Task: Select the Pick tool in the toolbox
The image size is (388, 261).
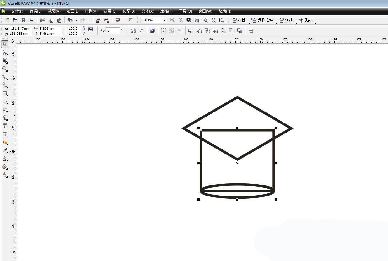Action: pyautogui.click(x=5, y=44)
